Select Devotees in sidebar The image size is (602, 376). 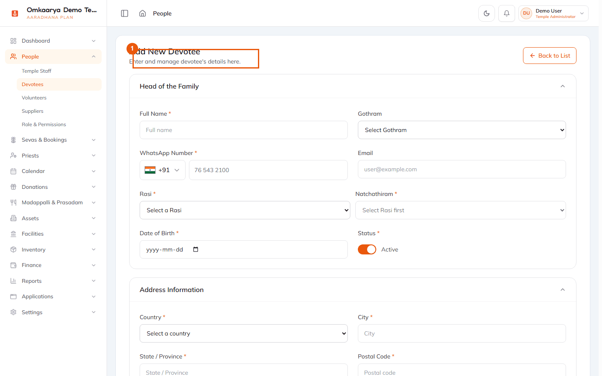[x=59, y=84]
